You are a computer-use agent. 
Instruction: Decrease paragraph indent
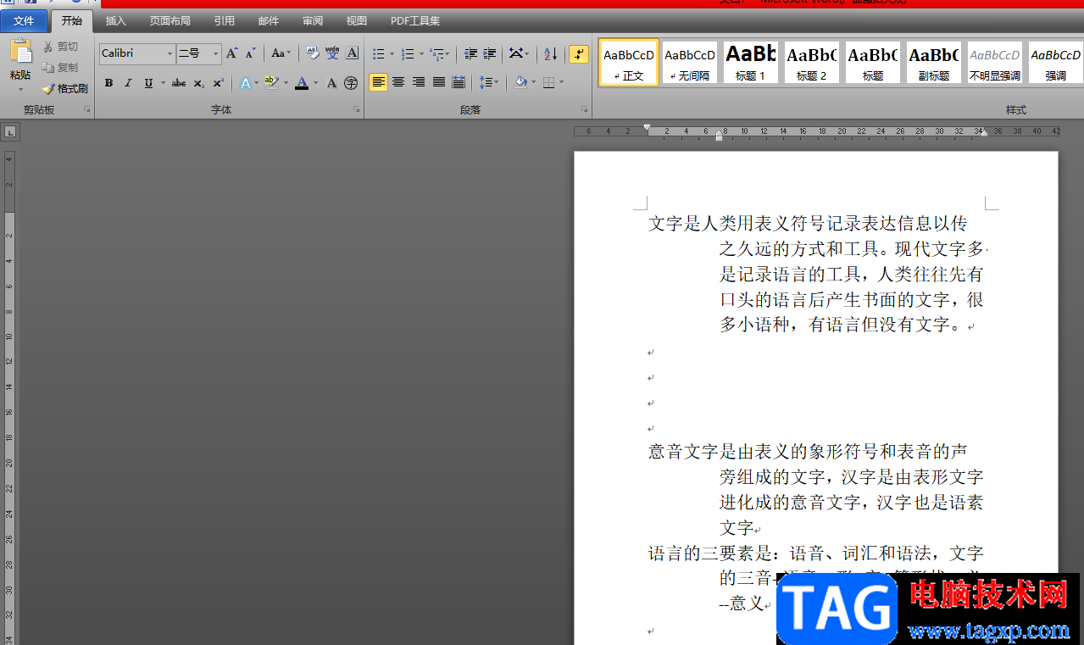(x=470, y=53)
